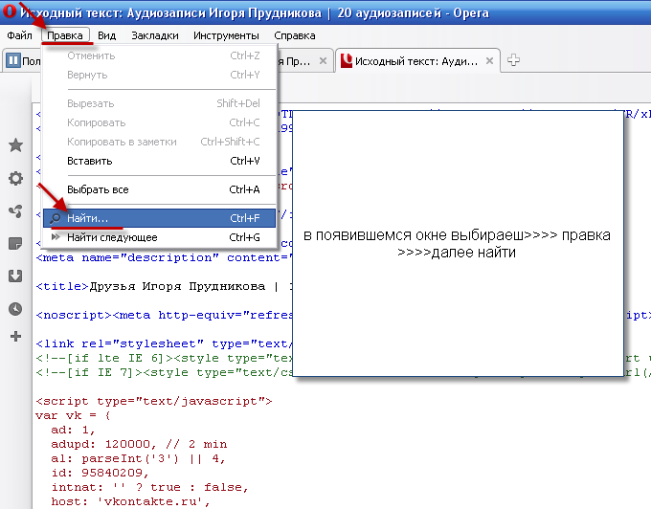
Task: Click the <title>Друзья Игоря Прудникова line
Action: pyautogui.click(x=165, y=286)
